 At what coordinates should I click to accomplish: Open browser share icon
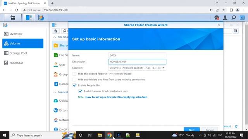[217, 10]
